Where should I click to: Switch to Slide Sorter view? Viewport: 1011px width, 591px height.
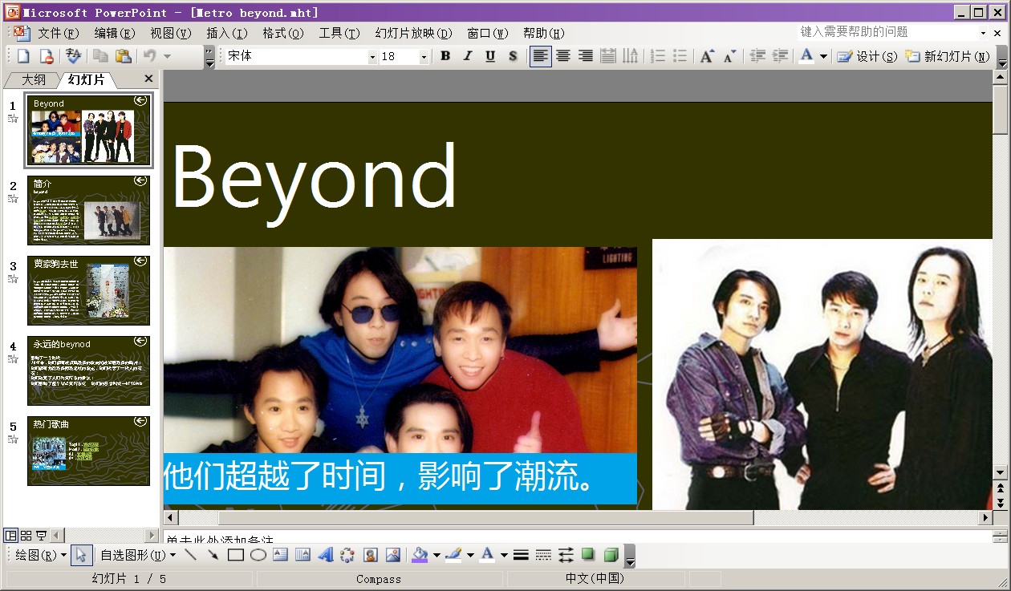click(x=26, y=535)
